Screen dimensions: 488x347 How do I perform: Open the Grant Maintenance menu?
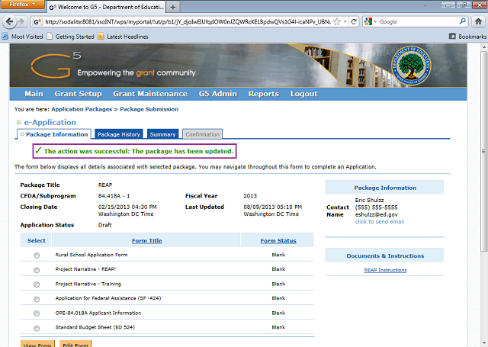coord(150,94)
